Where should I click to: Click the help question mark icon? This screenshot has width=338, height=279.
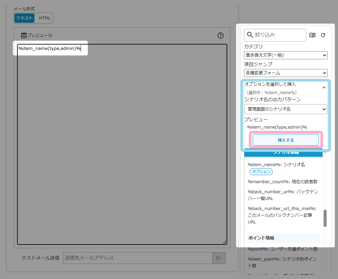tap(221, 36)
